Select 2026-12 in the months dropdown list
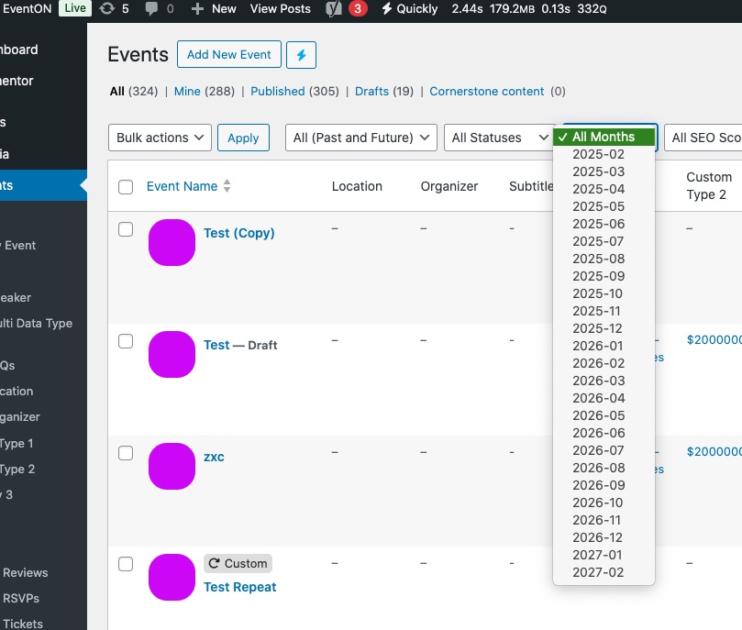The image size is (742, 630). click(598, 537)
